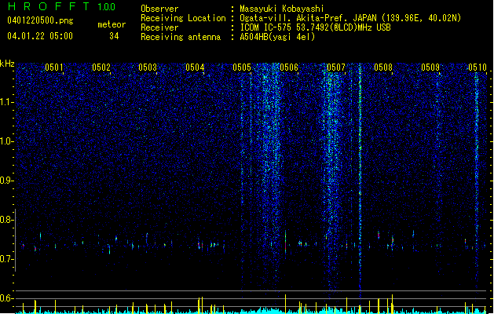Image resolution: width=494 pixels, height=314 pixels.
Task: Click the Receiving antenna label
Action: [181, 37]
